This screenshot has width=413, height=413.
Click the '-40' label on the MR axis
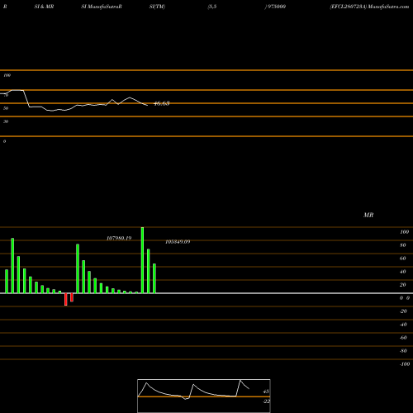click(403, 325)
